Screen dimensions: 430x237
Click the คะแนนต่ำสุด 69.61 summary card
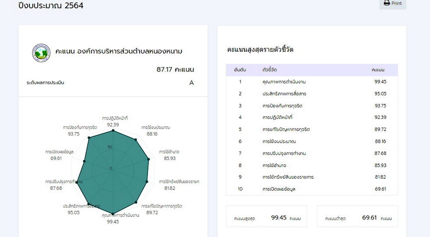click(x=357, y=216)
